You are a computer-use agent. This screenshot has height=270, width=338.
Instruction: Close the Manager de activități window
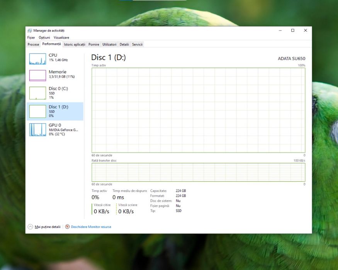[x=306, y=30]
